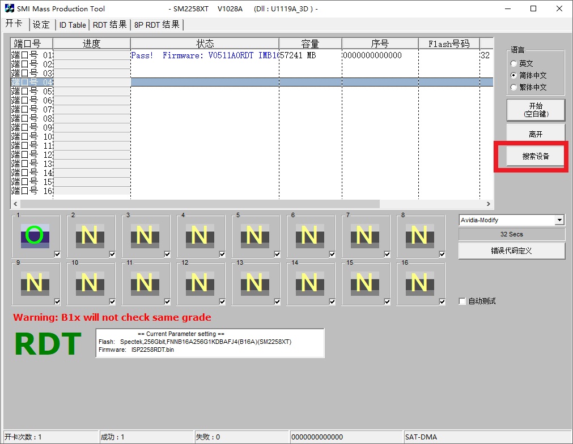573x444 pixels.
Task: Click port 12 'N' status icon
Action: [200, 283]
